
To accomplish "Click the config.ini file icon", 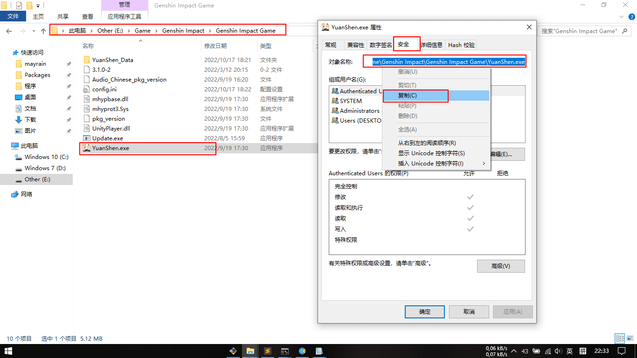I will [86, 89].
